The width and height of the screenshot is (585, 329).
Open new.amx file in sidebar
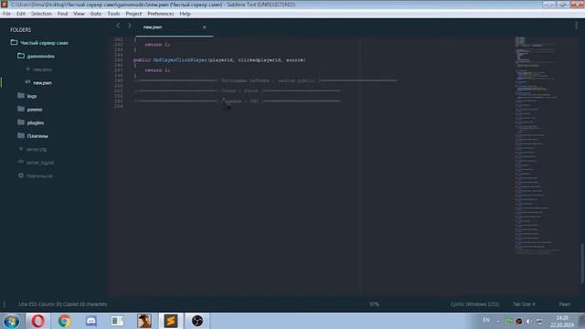pos(42,69)
